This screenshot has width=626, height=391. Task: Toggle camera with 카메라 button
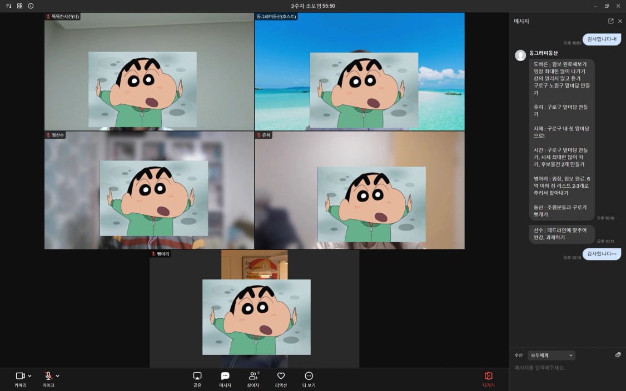click(21, 379)
